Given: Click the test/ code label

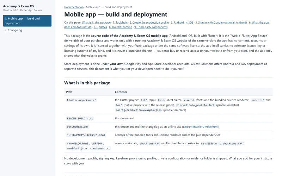Looking at the screenshot, I should point(161,100).
